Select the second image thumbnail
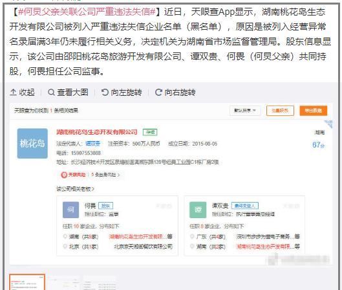This screenshot has height=290, width=342. 65,283
